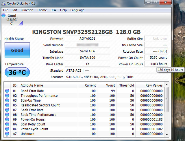Select the Seek Time Performance row
This screenshot has width=185, height=141.
84,115
